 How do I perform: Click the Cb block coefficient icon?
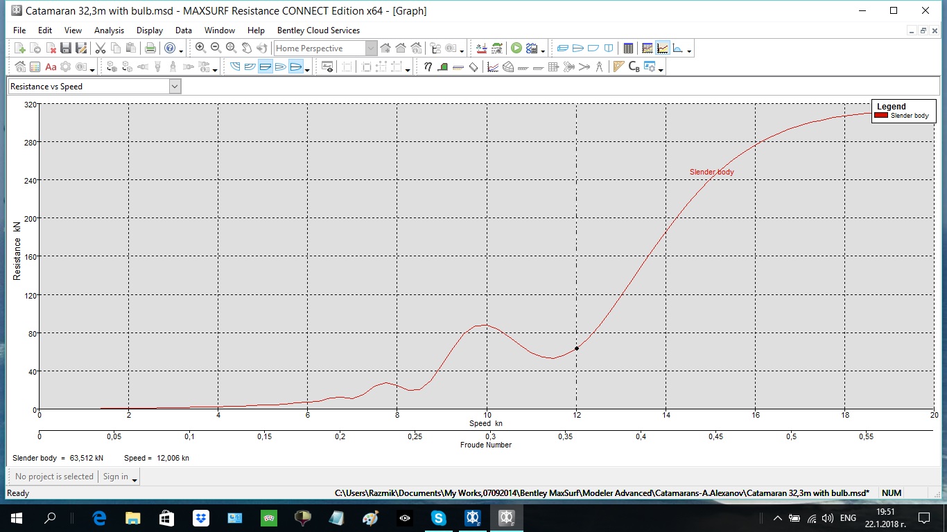[x=634, y=67]
